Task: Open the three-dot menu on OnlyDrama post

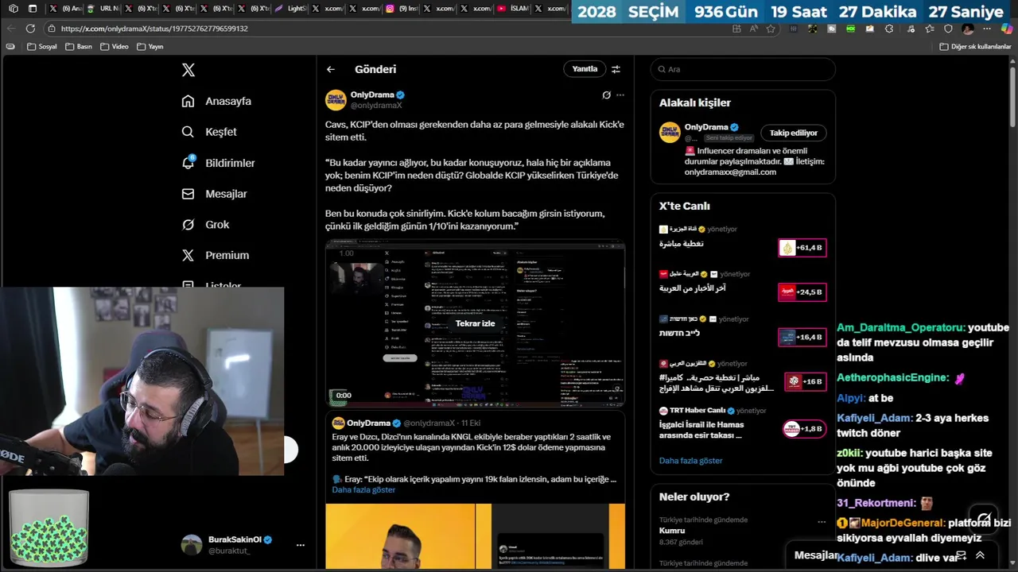Action: click(x=620, y=95)
